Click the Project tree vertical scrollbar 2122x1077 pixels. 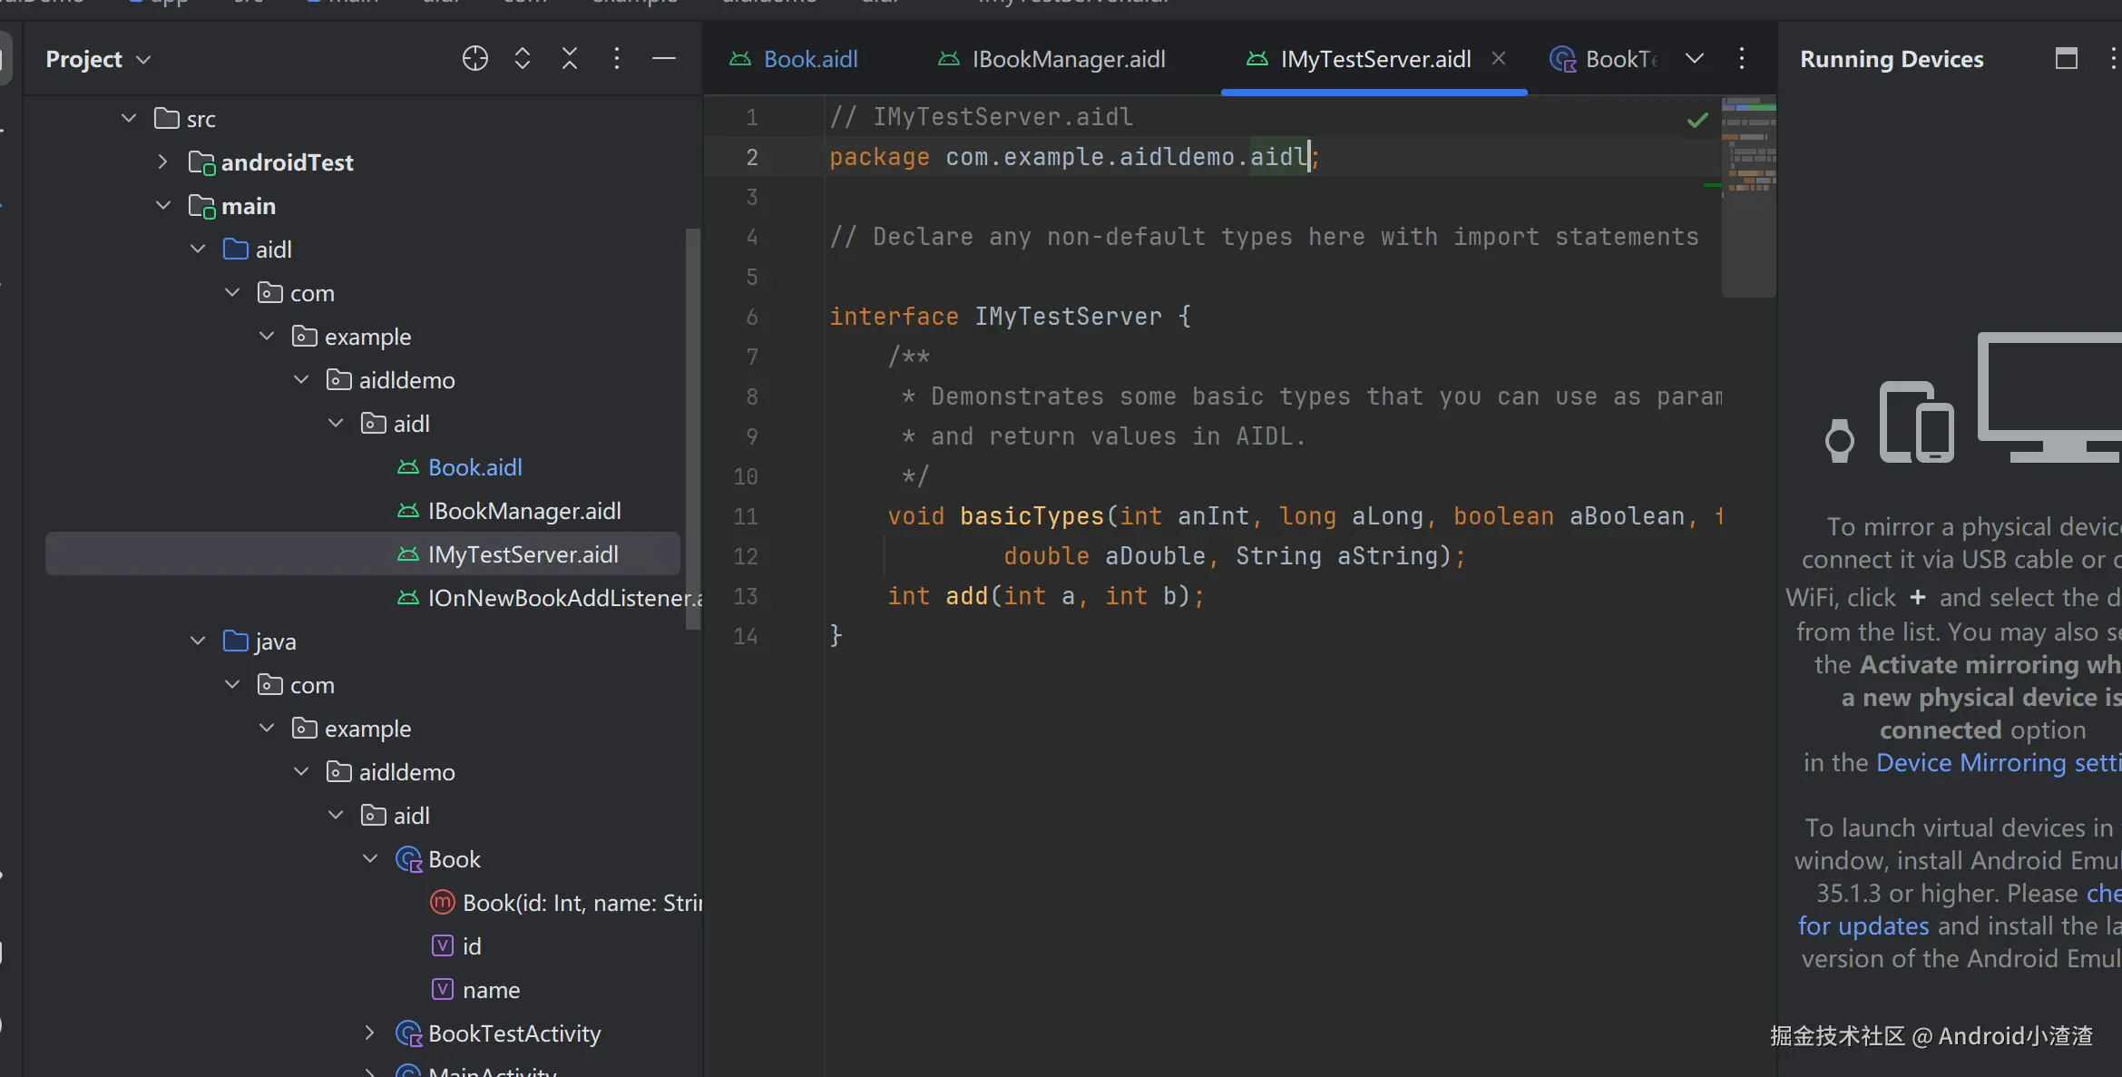[693, 426]
